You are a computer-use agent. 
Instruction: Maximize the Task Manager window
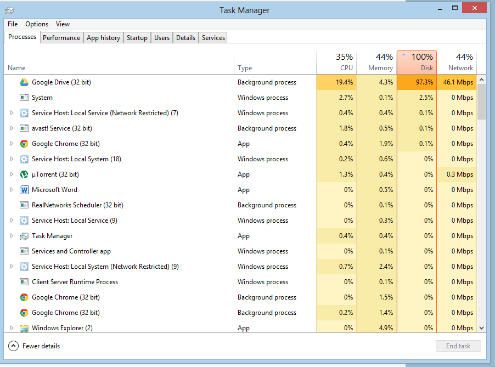(x=454, y=8)
